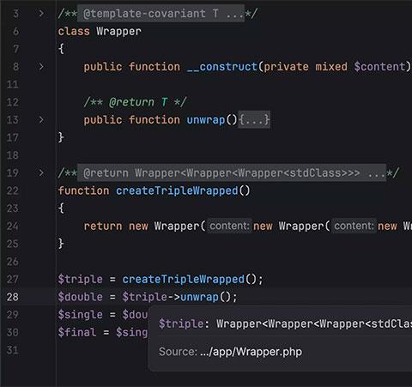This screenshot has height=387, width=412.
Task: Expand the folded __construct method at line 8
Action: 41,67
